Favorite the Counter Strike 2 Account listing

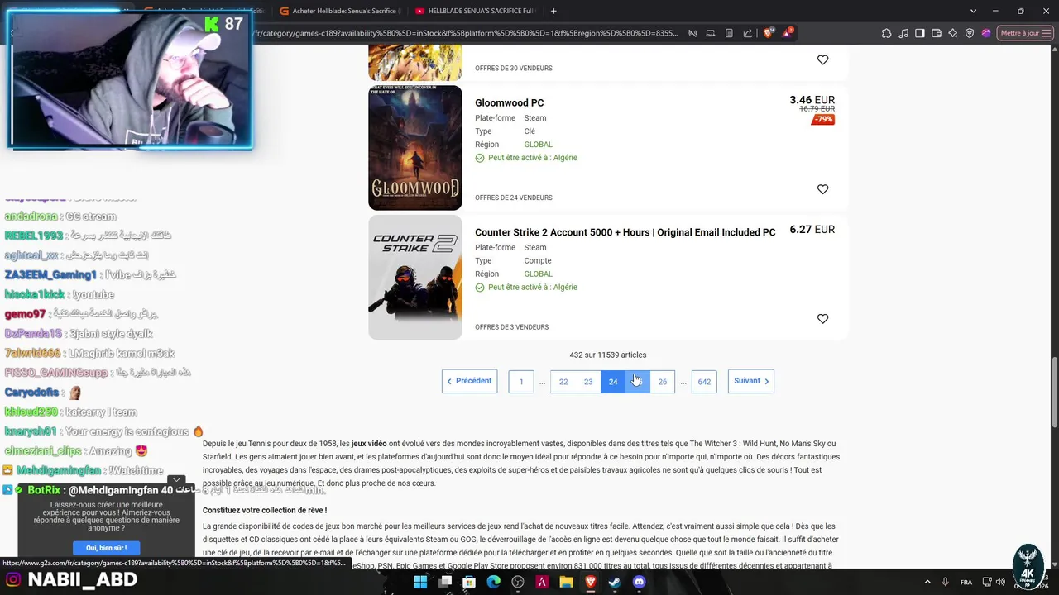pos(822,319)
